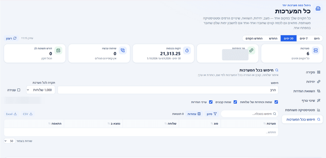Click the כל הקווים זמינים text
The image size is (326, 158).
(x=300, y=59)
